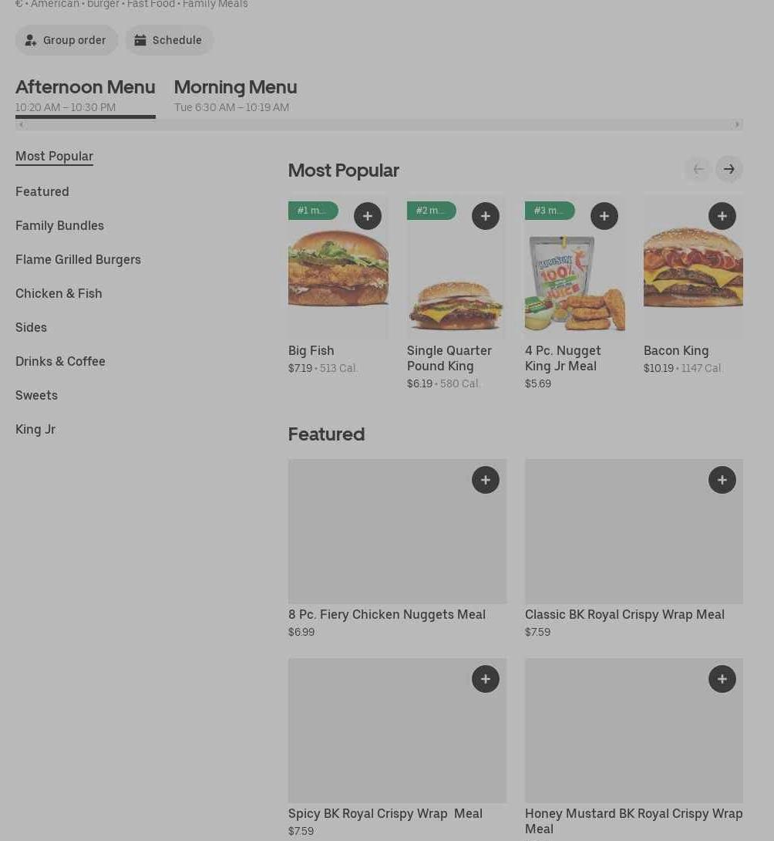
Task: Add Classic BK Royal Crispy Wrap Meal
Action: (x=722, y=480)
